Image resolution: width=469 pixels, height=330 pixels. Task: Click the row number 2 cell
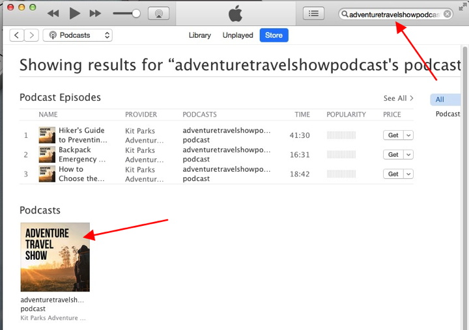26,155
